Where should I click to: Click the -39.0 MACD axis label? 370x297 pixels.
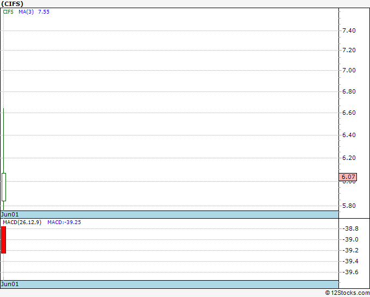(x=350, y=239)
